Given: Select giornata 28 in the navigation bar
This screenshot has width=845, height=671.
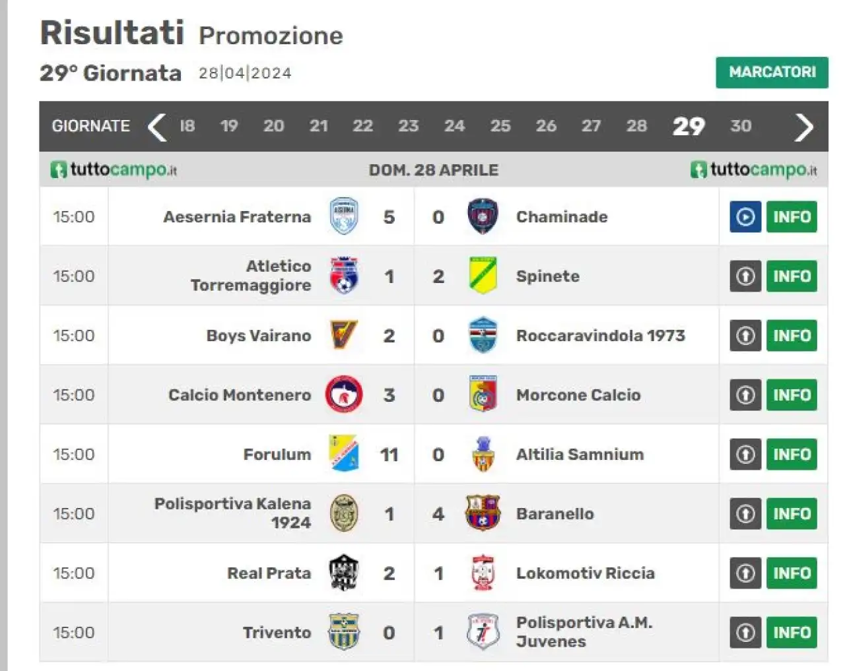Looking at the screenshot, I should [x=636, y=126].
